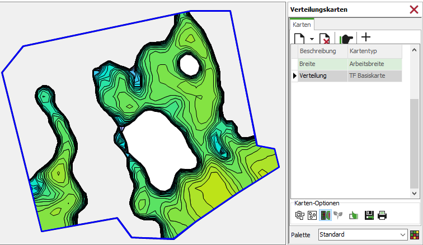The width and height of the screenshot is (423, 245).
Task: Click the green thumbs-up icon
Action: click(354, 215)
